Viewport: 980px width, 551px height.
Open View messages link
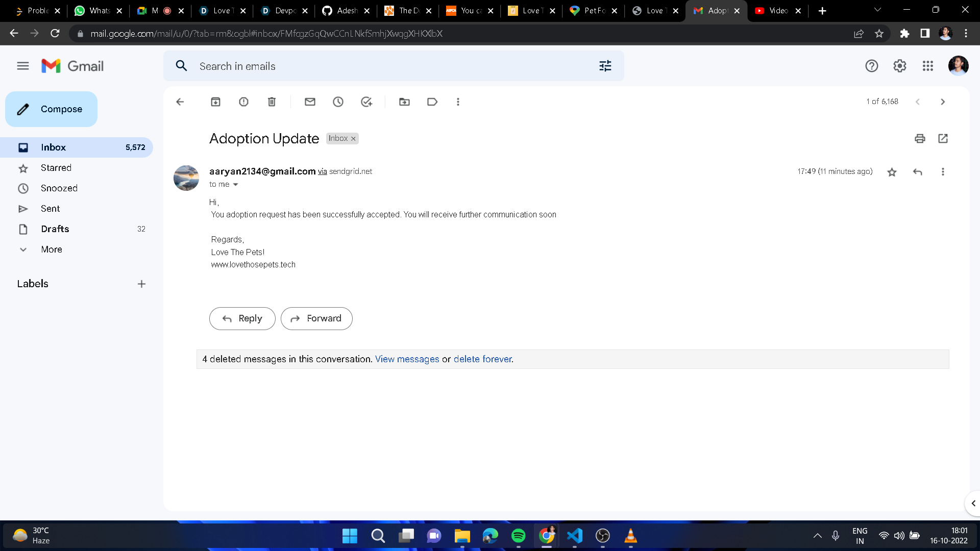pos(407,359)
